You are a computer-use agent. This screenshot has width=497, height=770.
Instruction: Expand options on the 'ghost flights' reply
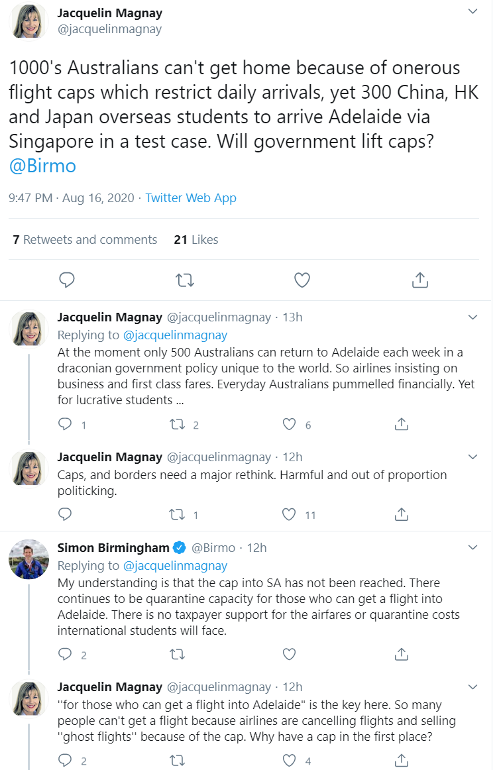click(x=472, y=687)
